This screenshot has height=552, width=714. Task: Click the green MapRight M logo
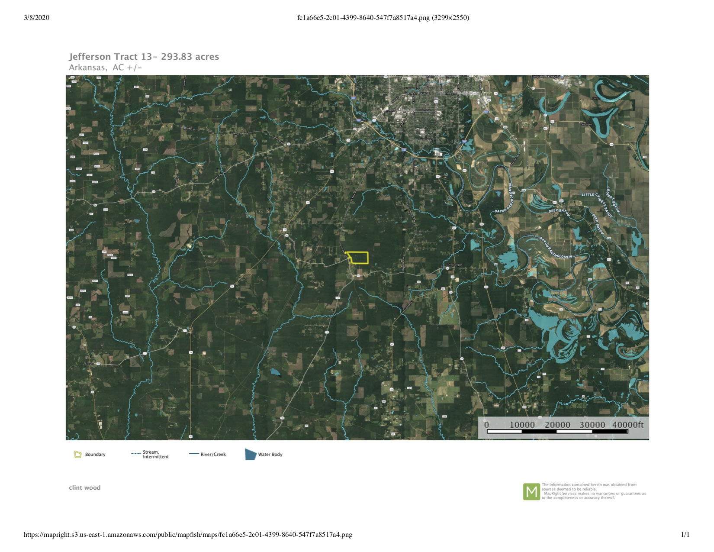(x=531, y=492)
